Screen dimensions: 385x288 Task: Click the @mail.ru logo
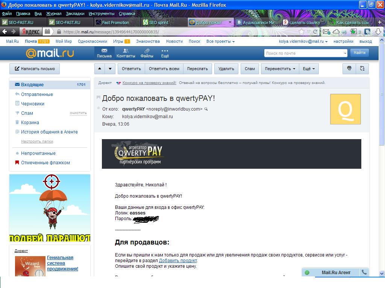point(50,53)
